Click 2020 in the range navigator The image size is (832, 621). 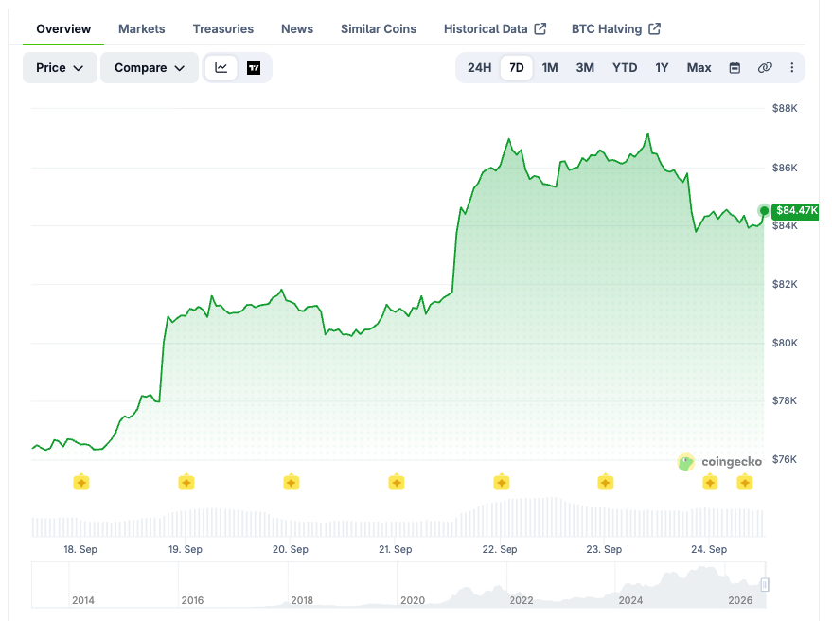point(413,600)
